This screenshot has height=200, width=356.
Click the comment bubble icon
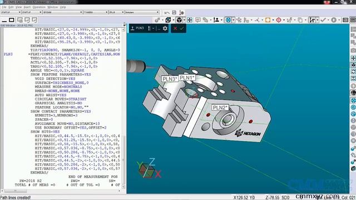point(198,20)
